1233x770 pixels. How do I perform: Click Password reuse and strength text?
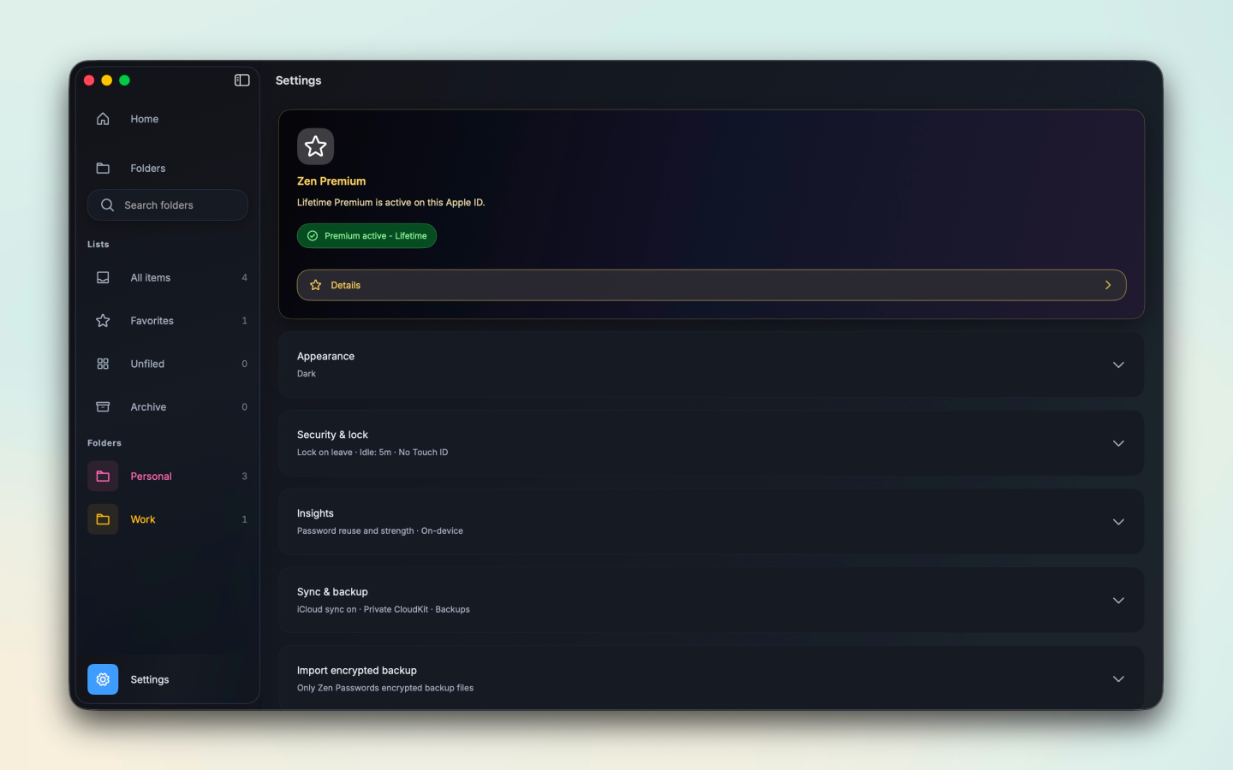(x=380, y=531)
